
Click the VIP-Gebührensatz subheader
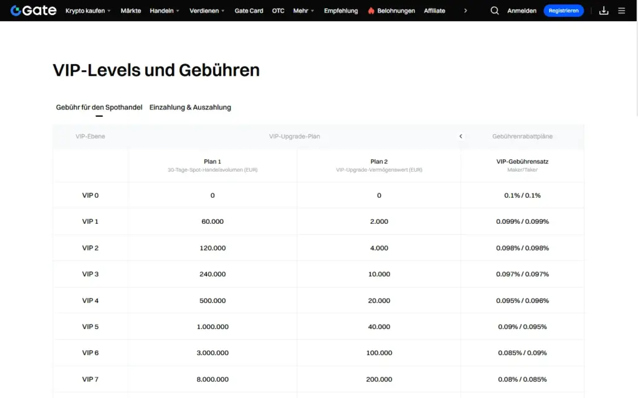tap(522, 162)
